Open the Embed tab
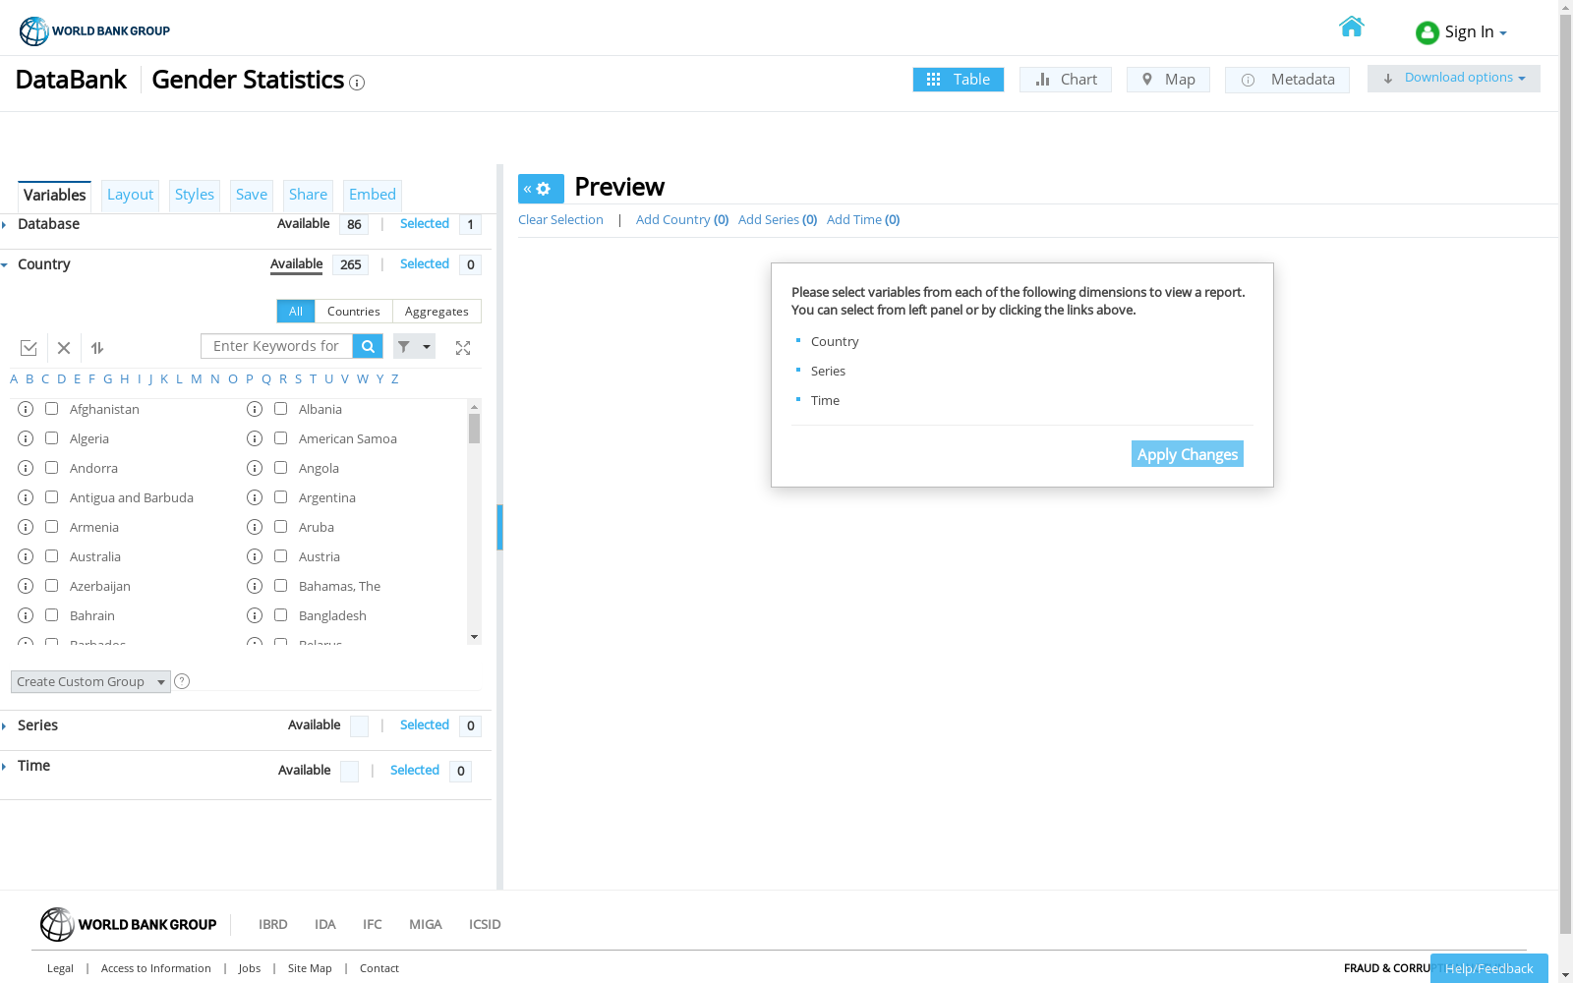The image size is (1573, 983). click(373, 195)
